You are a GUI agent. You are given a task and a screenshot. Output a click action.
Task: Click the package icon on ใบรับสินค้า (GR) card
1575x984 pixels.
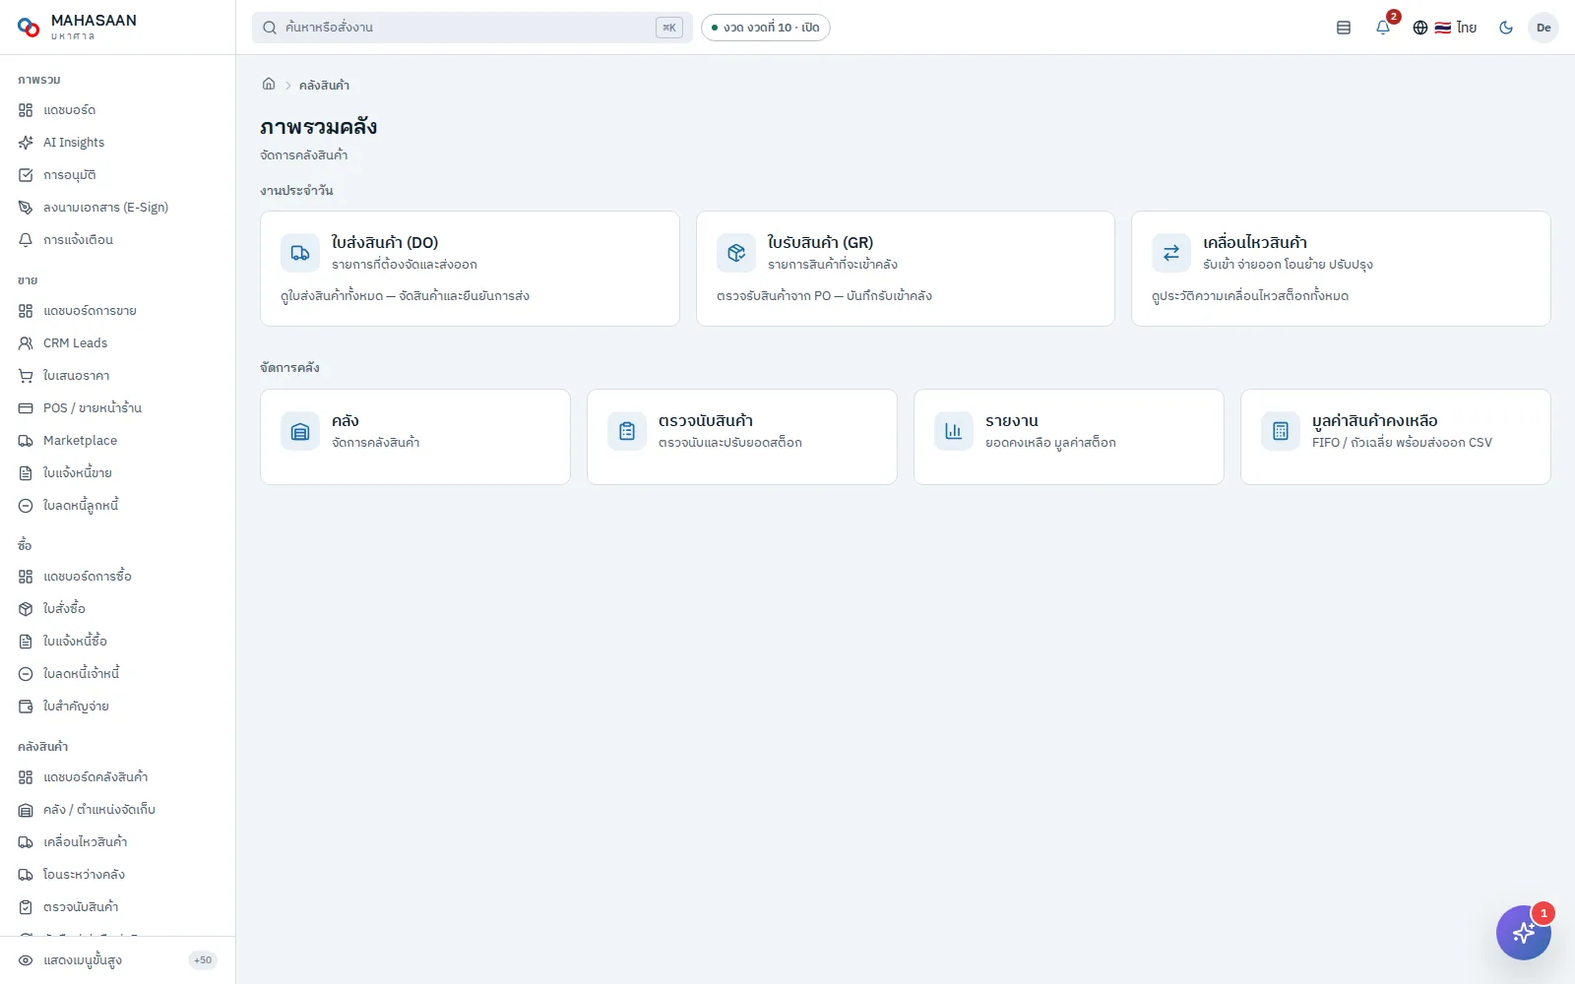tap(736, 253)
